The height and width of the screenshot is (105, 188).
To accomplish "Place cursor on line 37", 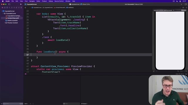I will pyautogui.click(x=88, y=55).
